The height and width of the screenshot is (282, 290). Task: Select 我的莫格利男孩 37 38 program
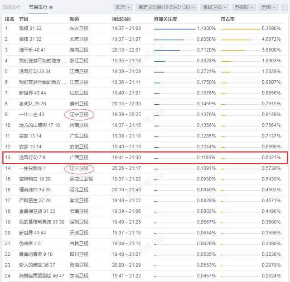coord(42,222)
